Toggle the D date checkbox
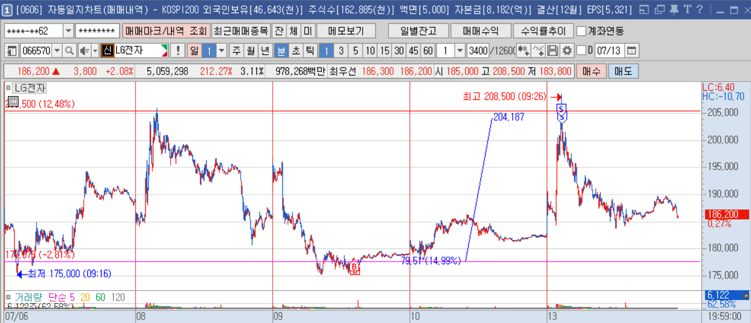The width and height of the screenshot is (751, 323). pos(581,50)
